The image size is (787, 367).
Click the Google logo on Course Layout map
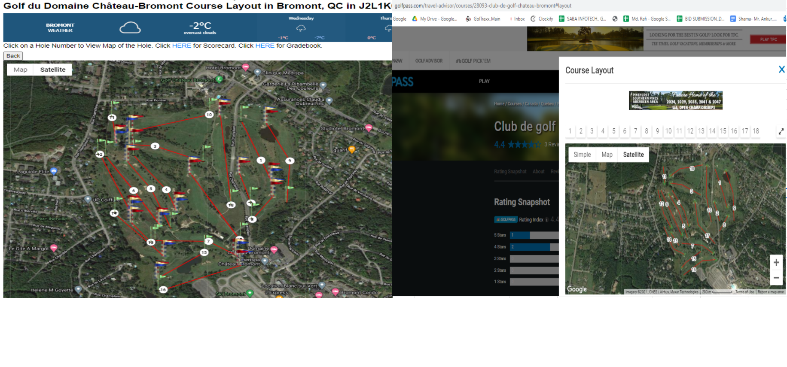[x=577, y=289]
